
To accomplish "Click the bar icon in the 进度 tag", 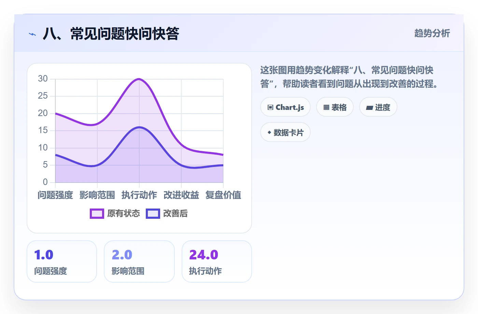I will pos(369,108).
